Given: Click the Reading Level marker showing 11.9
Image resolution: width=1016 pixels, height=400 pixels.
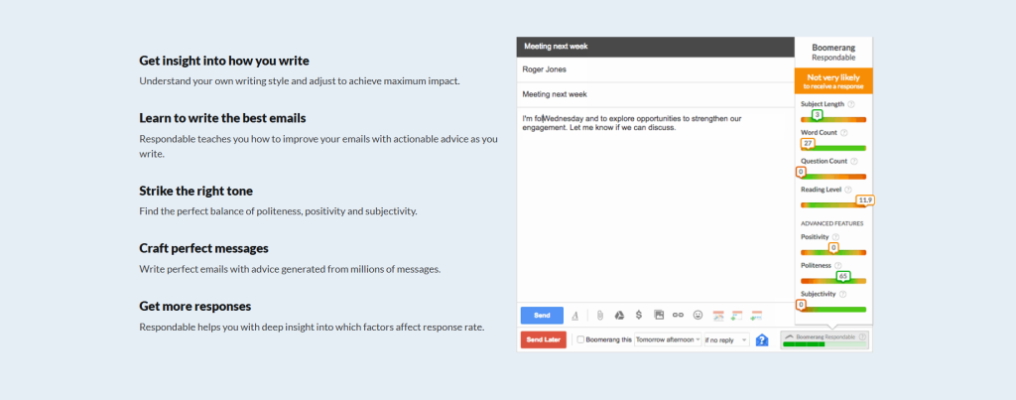Looking at the screenshot, I should [x=865, y=200].
